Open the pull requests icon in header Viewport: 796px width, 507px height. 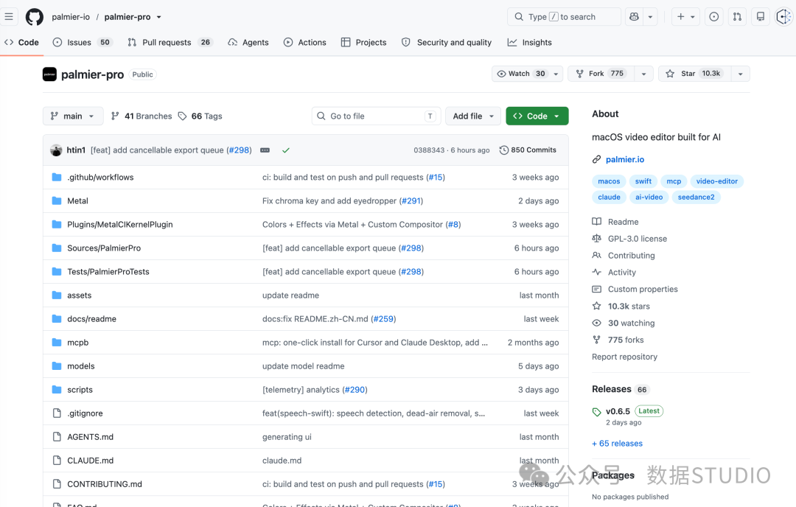click(737, 17)
